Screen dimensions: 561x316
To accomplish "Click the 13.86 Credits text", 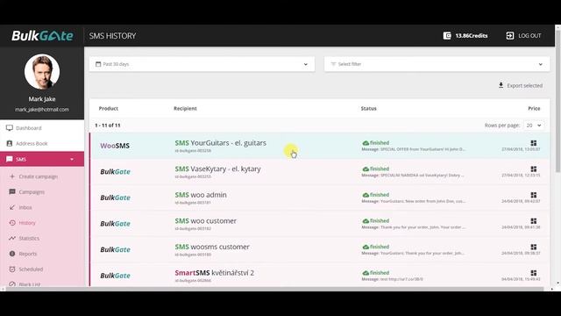I will [472, 35].
